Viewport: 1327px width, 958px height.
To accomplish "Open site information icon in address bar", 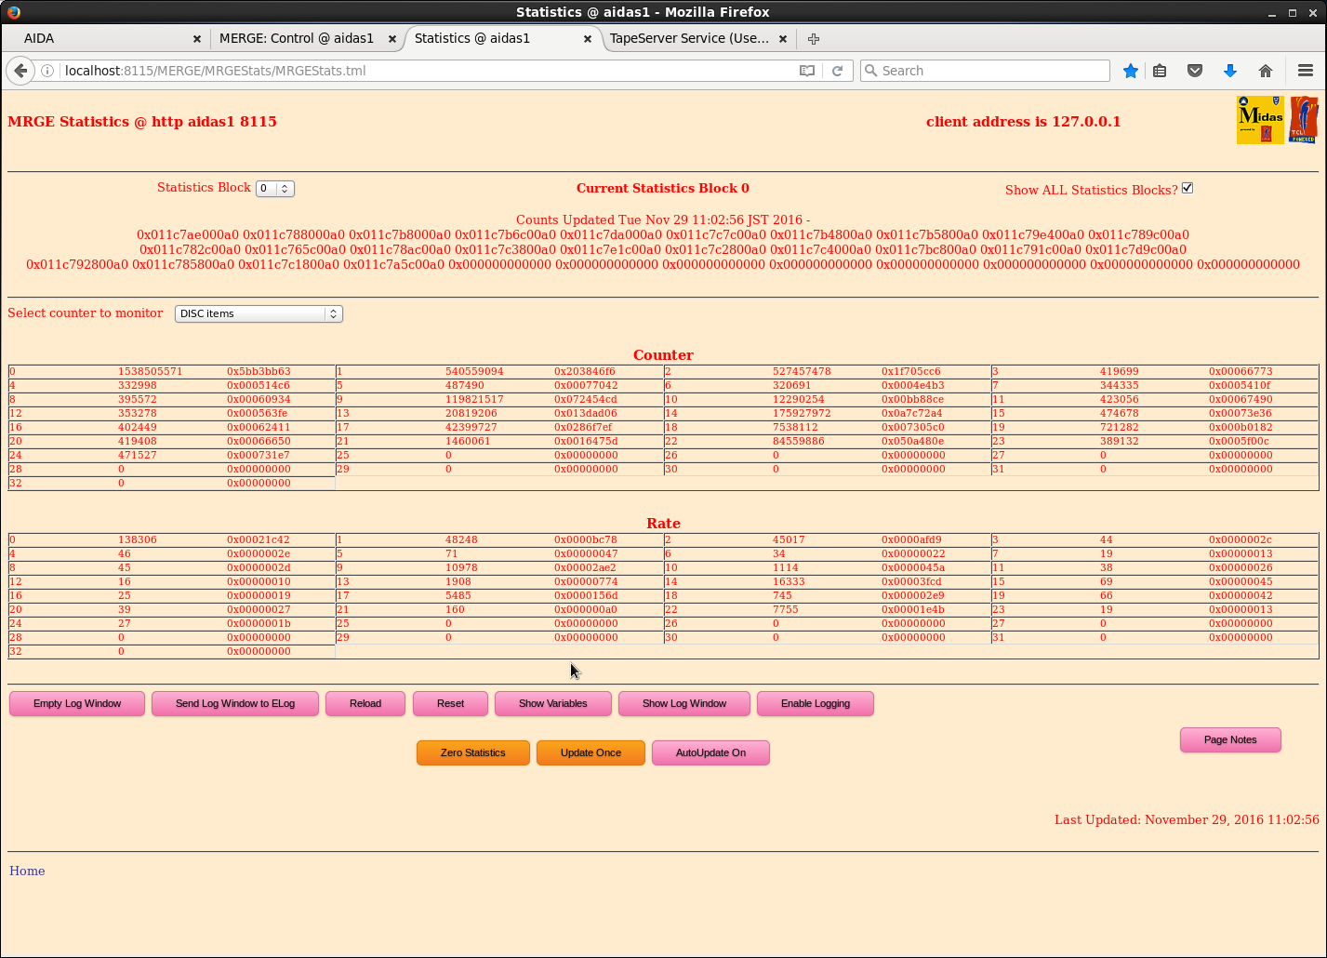I will [x=47, y=71].
